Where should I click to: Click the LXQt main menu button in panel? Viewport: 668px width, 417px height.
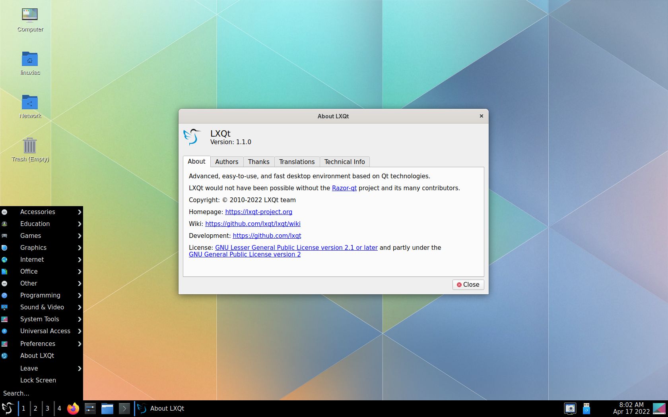tap(8, 408)
